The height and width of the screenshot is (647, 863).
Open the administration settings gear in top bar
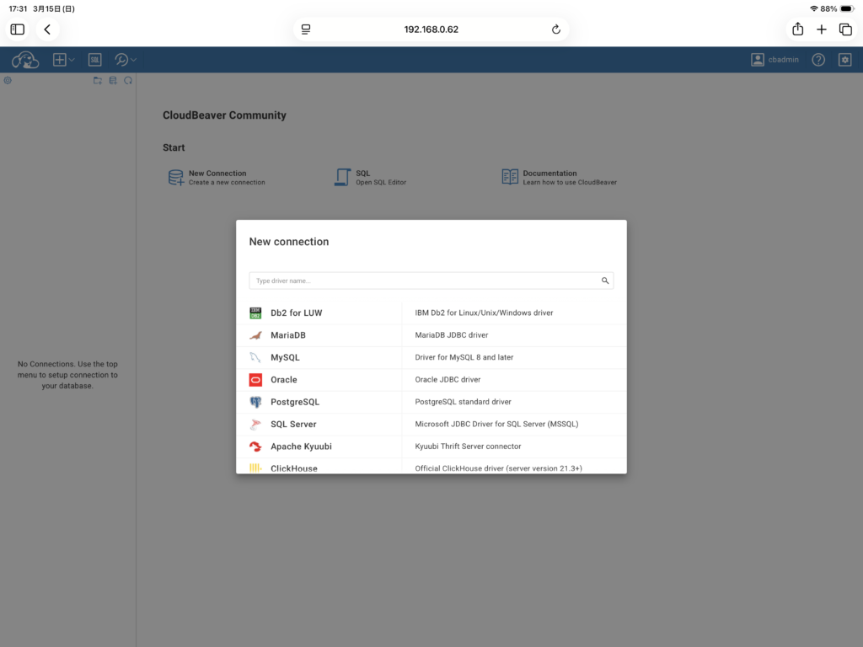[x=844, y=60]
